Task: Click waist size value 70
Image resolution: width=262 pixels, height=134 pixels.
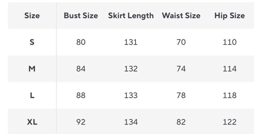Action: pyautogui.click(x=181, y=42)
